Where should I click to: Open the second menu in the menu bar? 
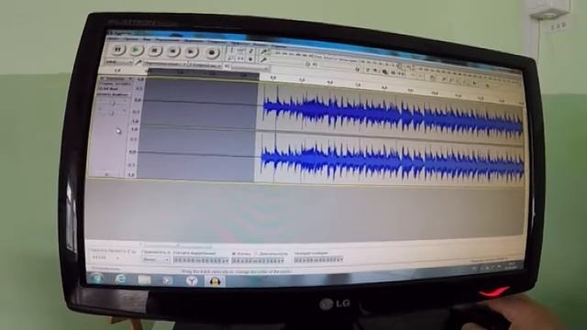(x=131, y=38)
